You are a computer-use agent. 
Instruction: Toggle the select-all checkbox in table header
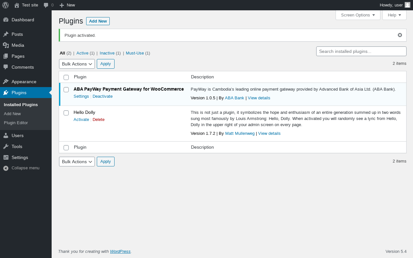66,77
